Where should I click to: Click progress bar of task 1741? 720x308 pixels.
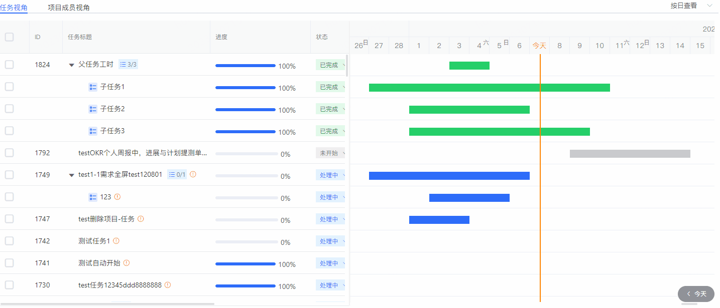pos(246,264)
